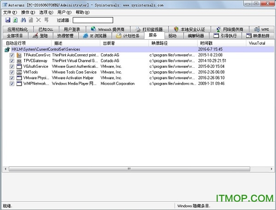Toggle the VGAuthService checkbox

click(12, 67)
